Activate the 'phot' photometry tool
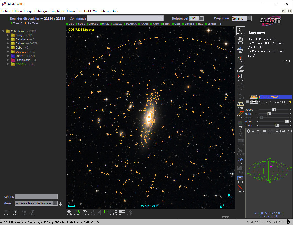 point(240,59)
